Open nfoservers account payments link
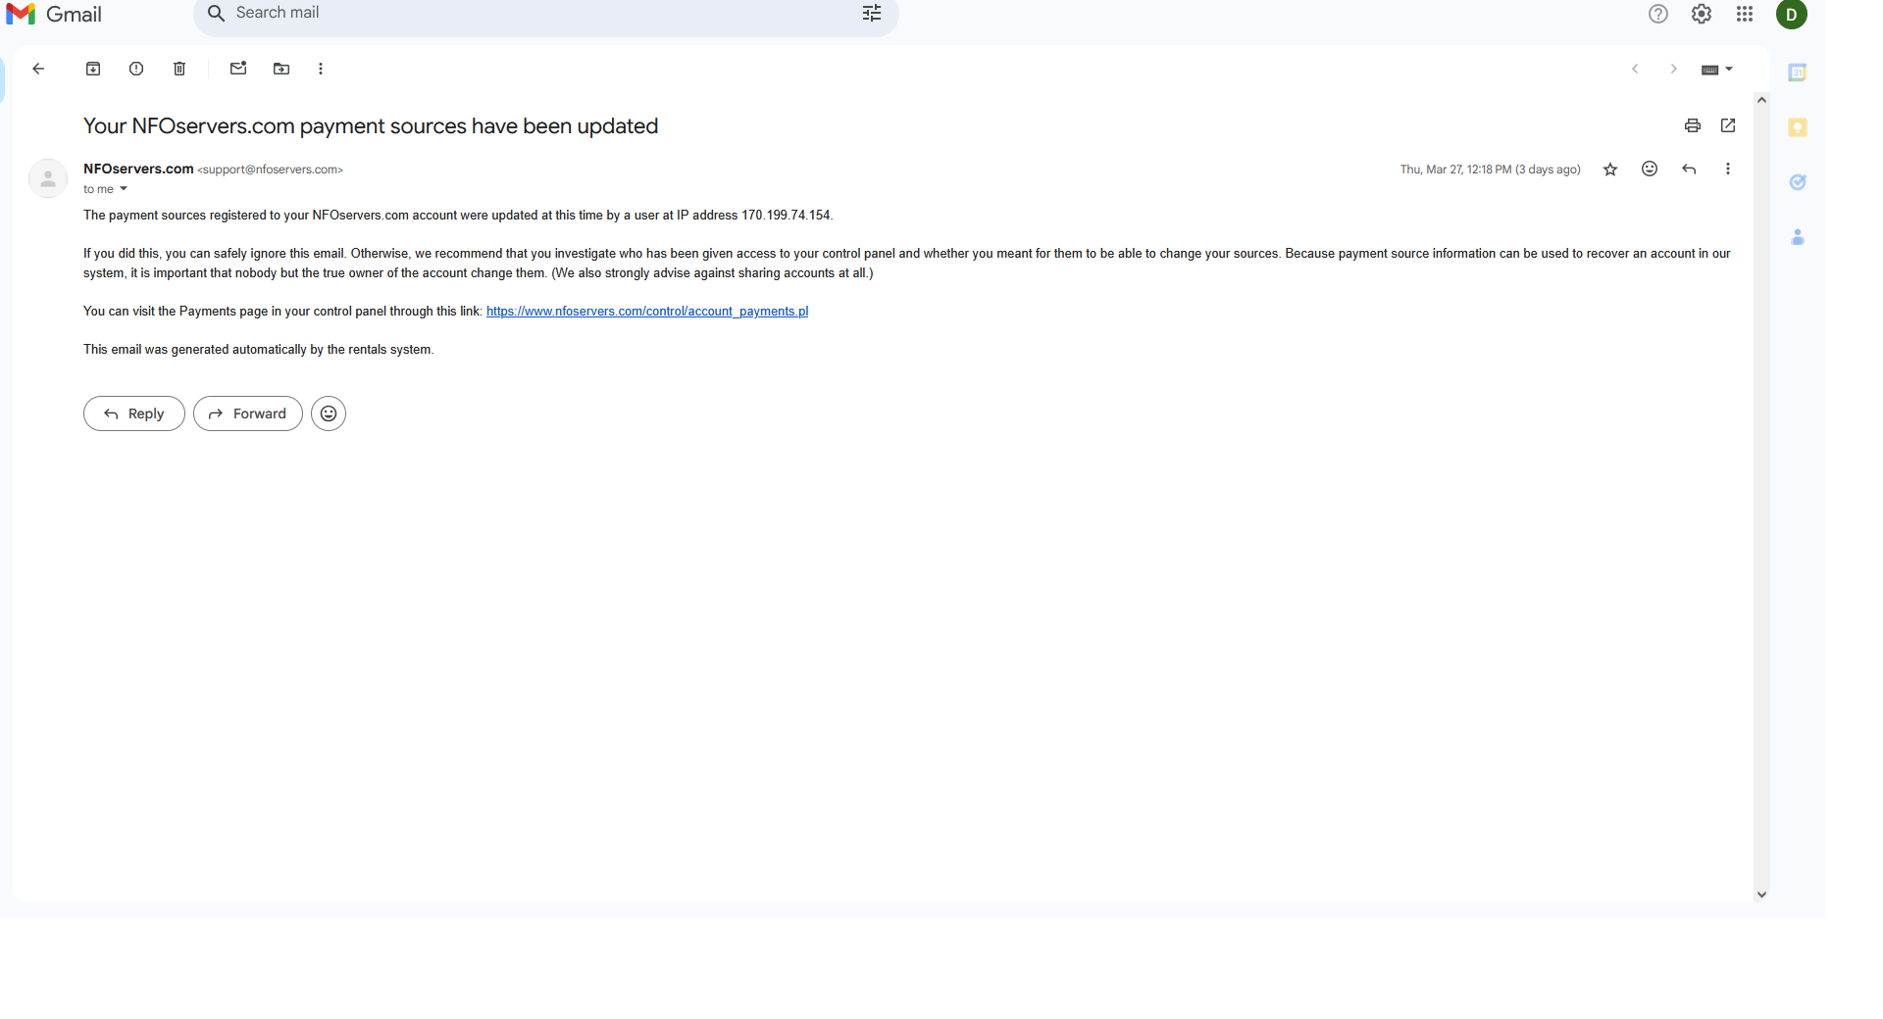Image resolution: width=1883 pixels, height=1019 pixels. click(x=647, y=312)
